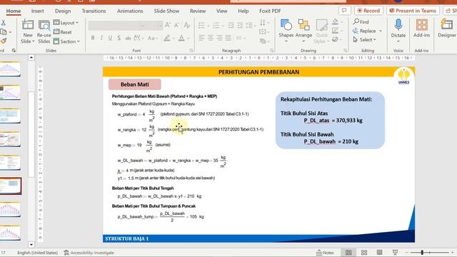Reset the slide layout
Viewport: 457px width, 257px height.
click(x=63, y=32)
